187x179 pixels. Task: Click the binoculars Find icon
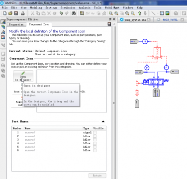coord(74,13)
